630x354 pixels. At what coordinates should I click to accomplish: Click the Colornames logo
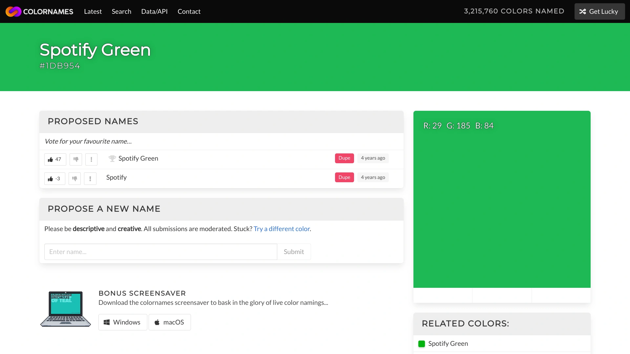(x=39, y=11)
